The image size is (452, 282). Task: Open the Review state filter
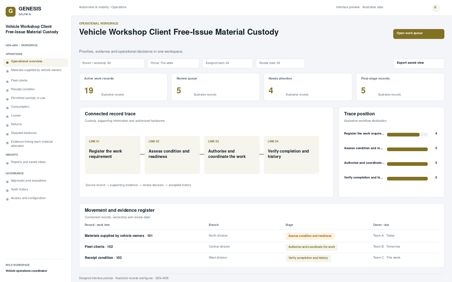[280, 63]
